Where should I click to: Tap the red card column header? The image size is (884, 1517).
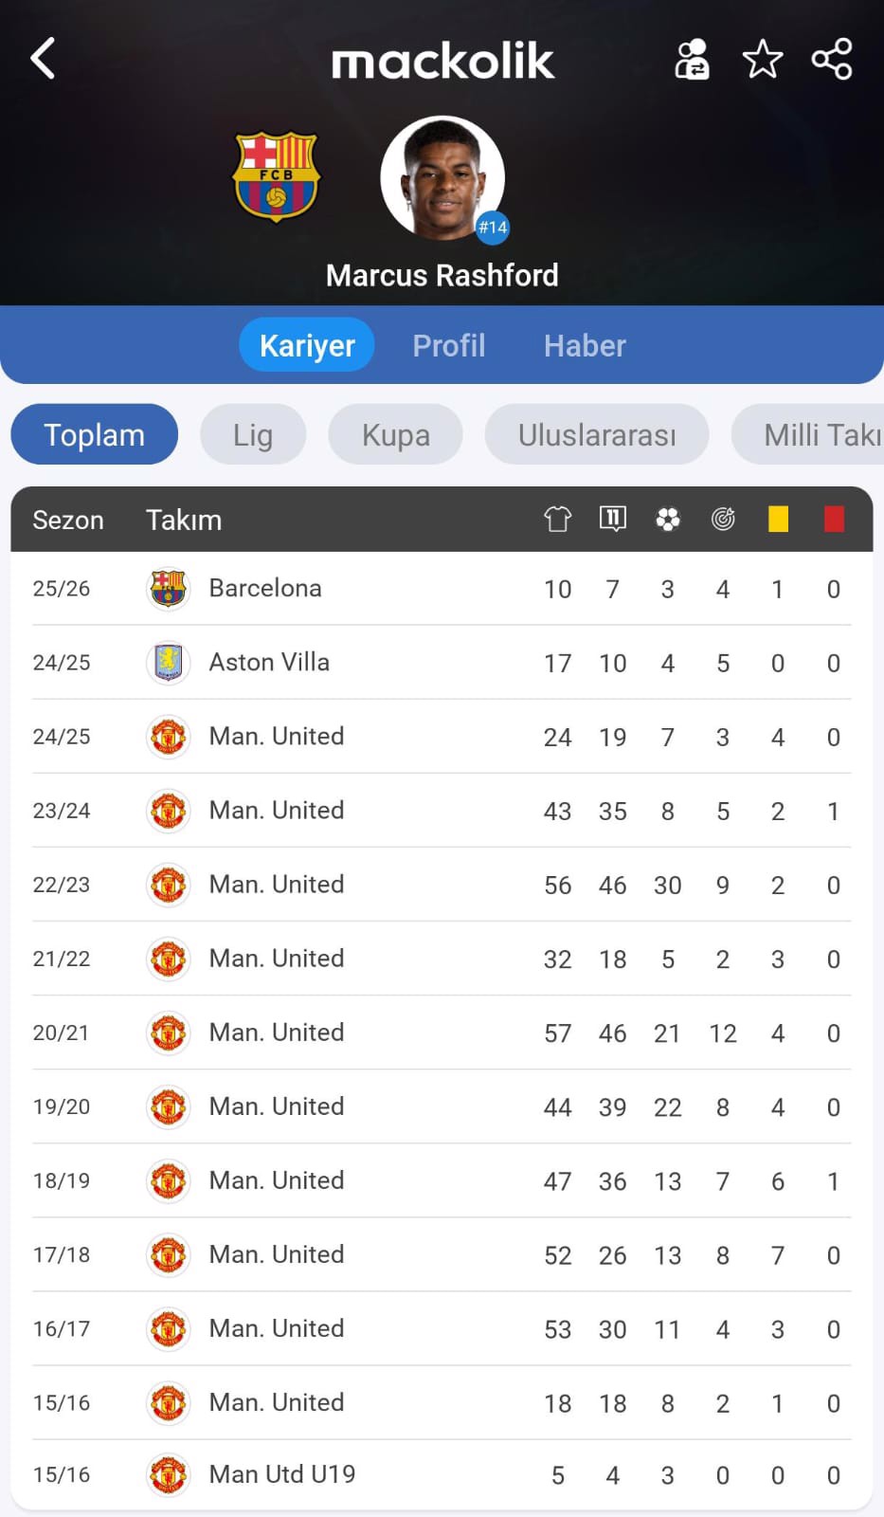[834, 519]
